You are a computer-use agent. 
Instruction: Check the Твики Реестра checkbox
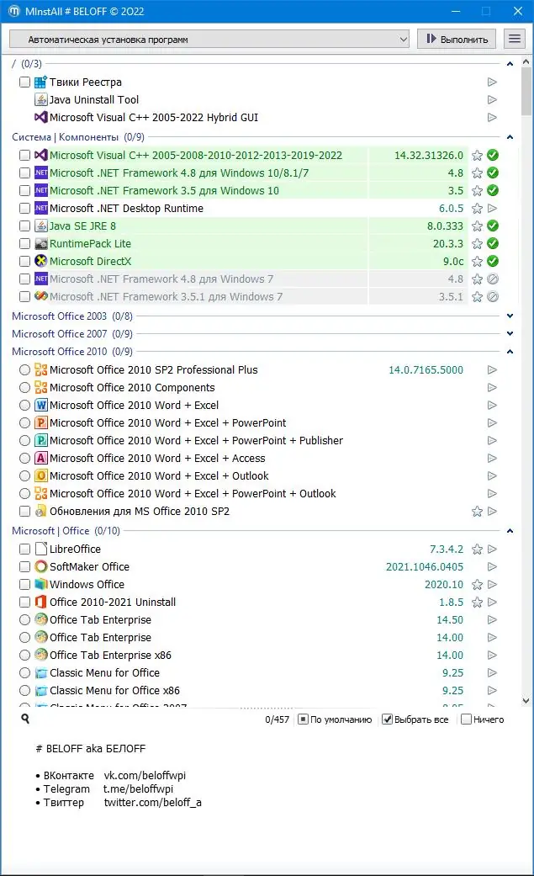coord(24,82)
